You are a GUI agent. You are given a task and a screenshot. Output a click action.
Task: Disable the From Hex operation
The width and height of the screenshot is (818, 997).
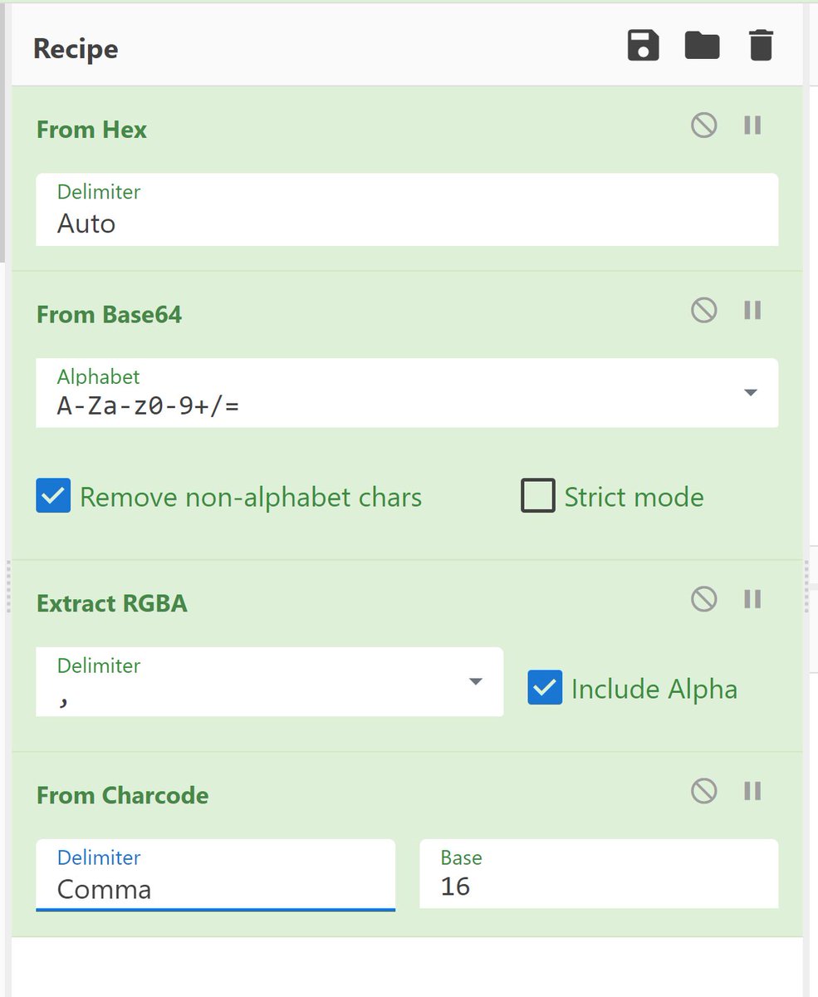click(x=703, y=126)
